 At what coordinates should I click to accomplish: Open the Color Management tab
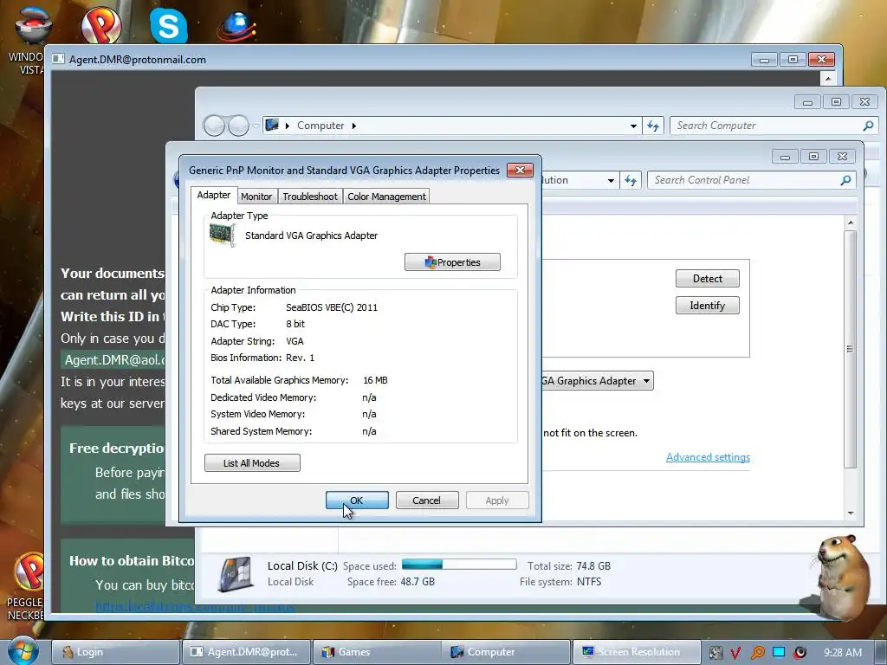pos(386,197)
